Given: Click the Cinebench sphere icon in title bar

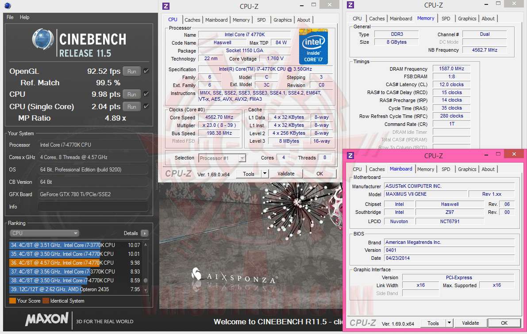Looking at the screenshot, I should (x=8, y=5).
